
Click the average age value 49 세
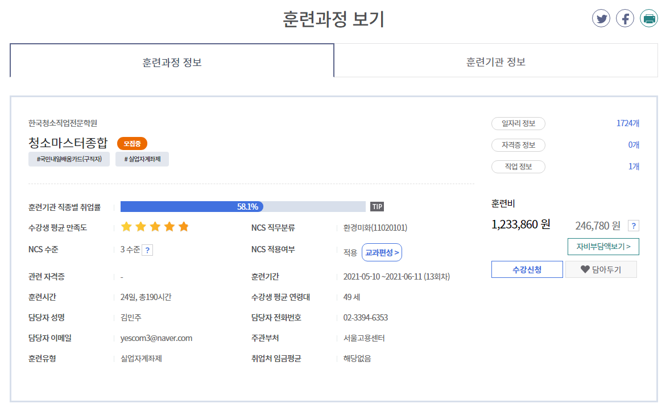(x=351, y=297)
